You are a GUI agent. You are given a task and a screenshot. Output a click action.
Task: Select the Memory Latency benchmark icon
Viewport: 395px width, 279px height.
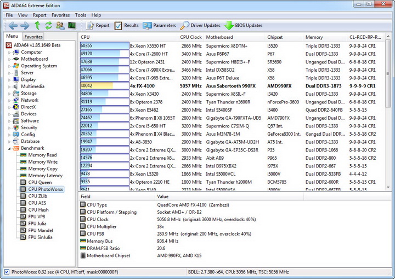point(24,175)
